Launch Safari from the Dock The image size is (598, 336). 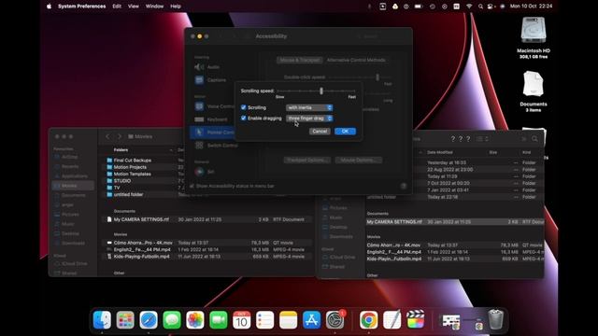(x=149, y=319)
